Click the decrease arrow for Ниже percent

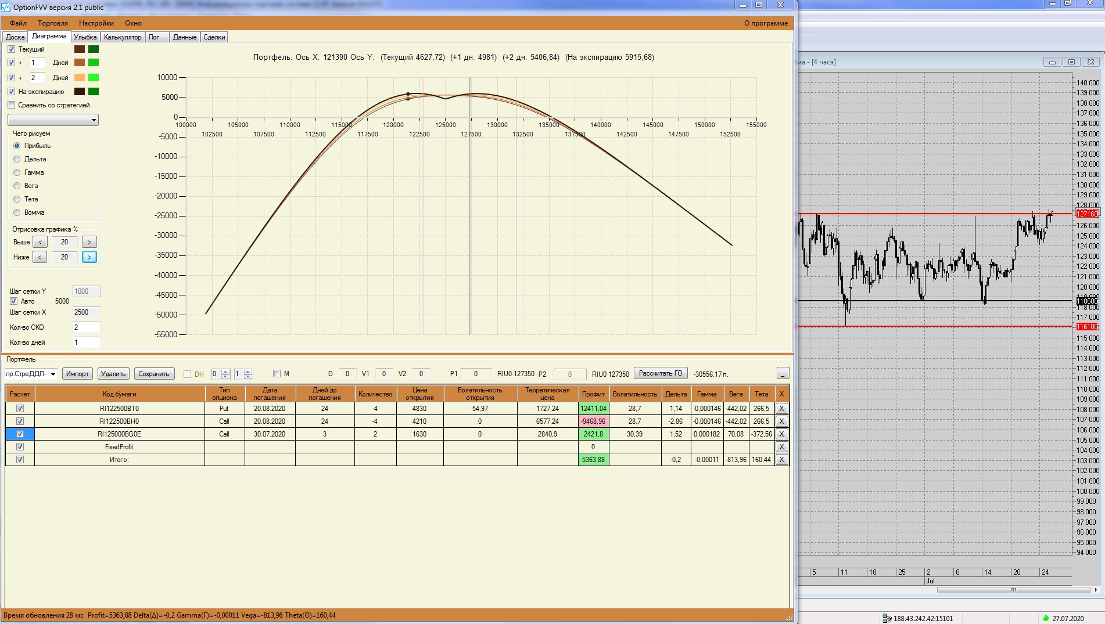tap(40, 257)
